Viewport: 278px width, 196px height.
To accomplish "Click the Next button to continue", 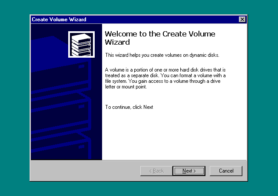I will tap(189, 171).
